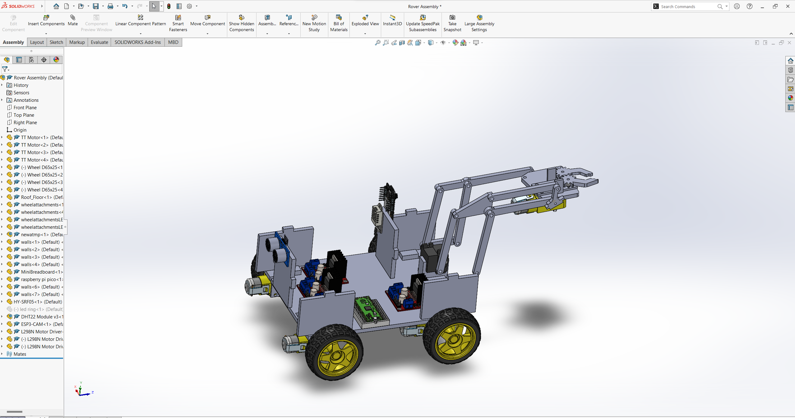The height and width of the screenshot is (418, 795).
Task: Open the SOLIDWORKS Add-Ins tab
Action: pos(137,42)
